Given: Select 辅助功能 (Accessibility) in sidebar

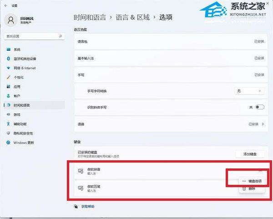Looking at the screenshot, I should [x=20, y=124].
